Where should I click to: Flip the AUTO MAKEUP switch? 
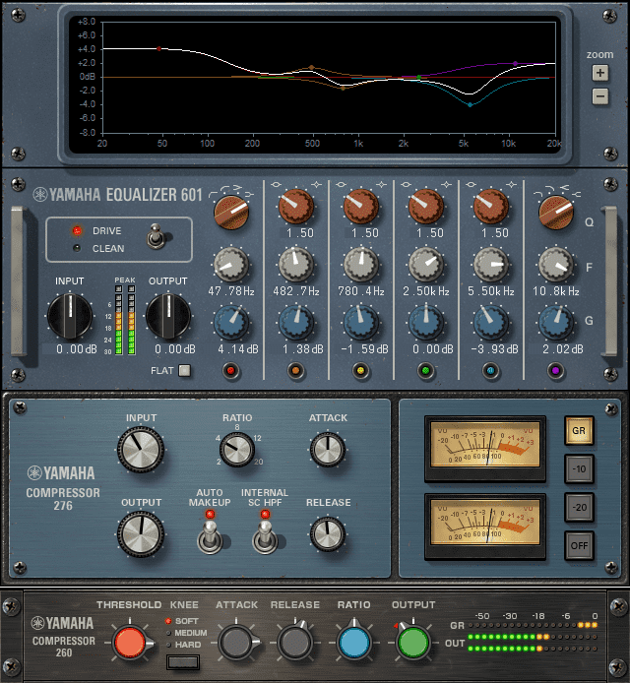coord(210,538)
